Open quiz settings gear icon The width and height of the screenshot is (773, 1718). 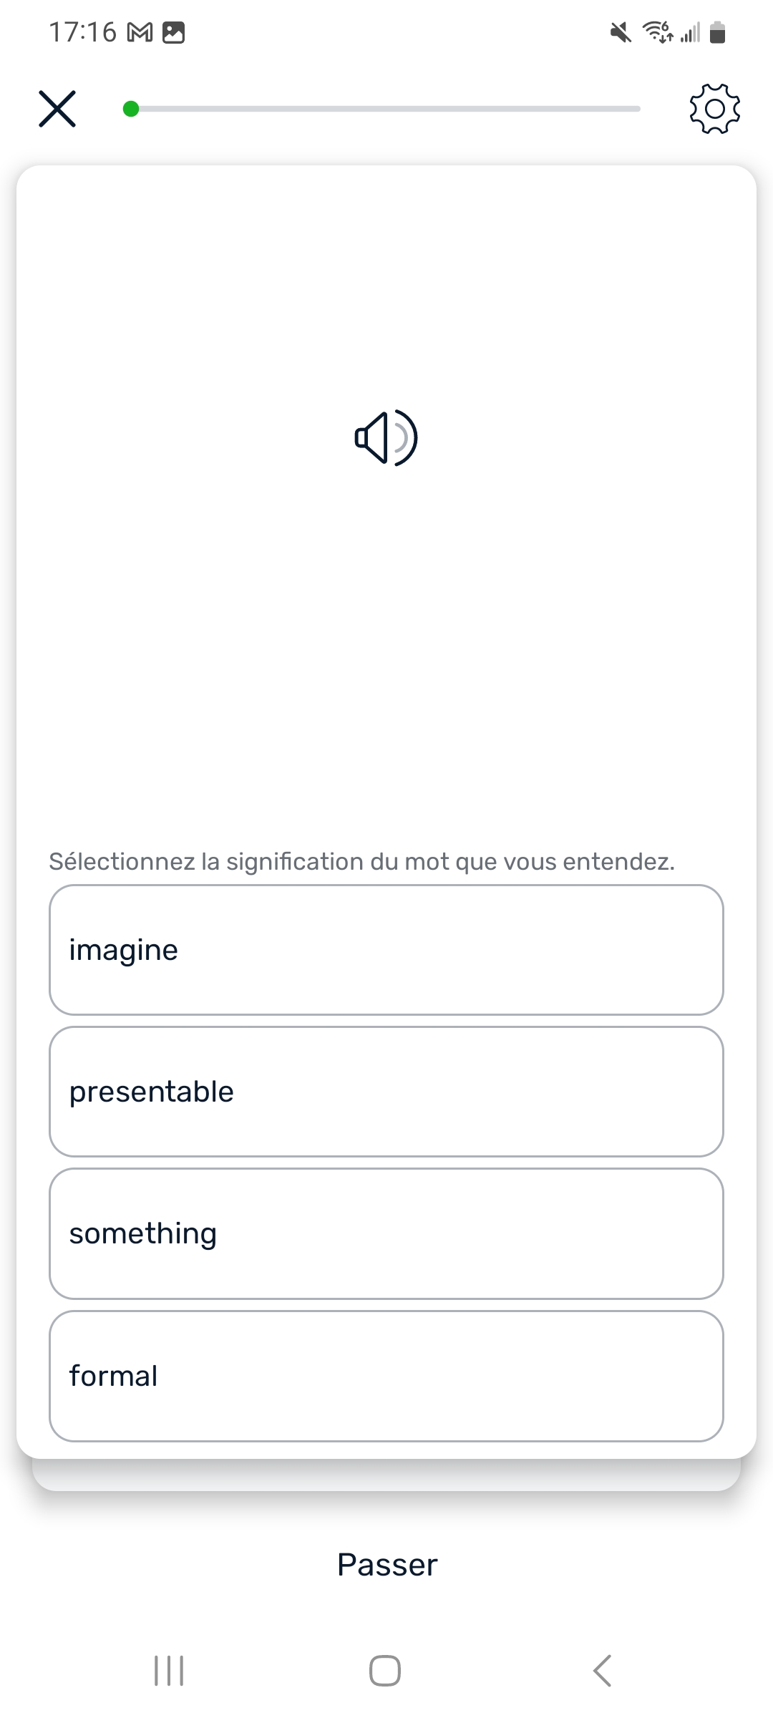(714, 109)
